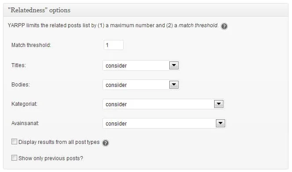The height and width of the screenshot is (172, 292).
Task: Click help icon beside match threshold description
Action: pyautogui.click(x=224, y=26)
